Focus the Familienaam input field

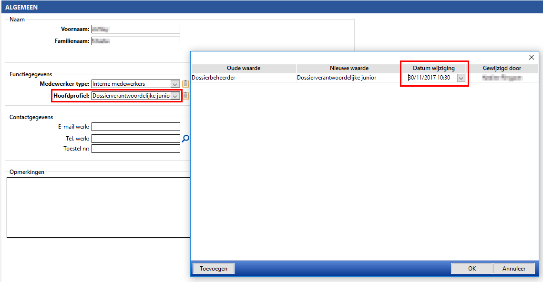point(136,41)
